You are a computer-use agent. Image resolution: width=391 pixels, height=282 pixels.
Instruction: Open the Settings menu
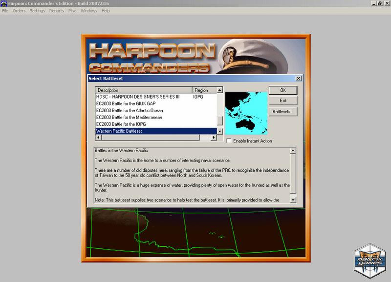[x=37, y=11]
